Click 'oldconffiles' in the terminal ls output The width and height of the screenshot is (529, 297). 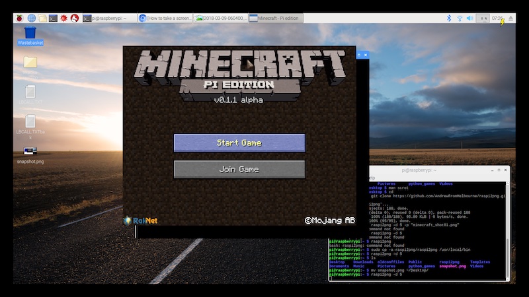pos(390,262)
